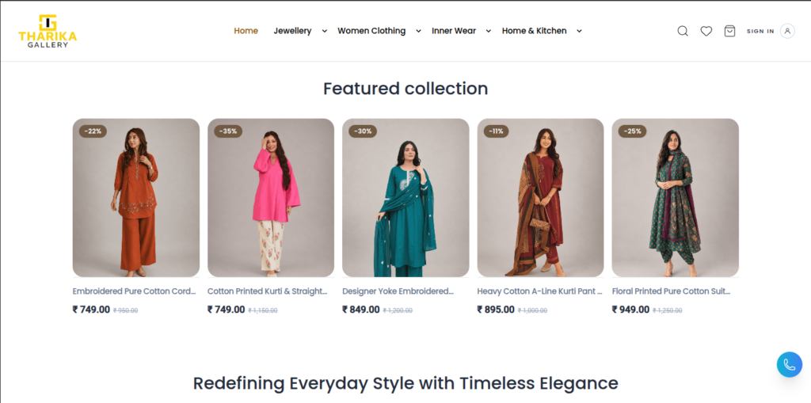Tap the blue phone call button
Image resolution: width=811 pixels, height=403 pixels.
pos(790,364)
